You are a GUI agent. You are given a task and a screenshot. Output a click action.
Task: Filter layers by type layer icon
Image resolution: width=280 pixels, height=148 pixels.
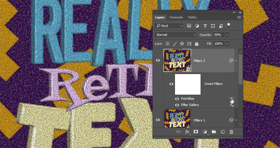pyautogui.click(x=205, y=26)
